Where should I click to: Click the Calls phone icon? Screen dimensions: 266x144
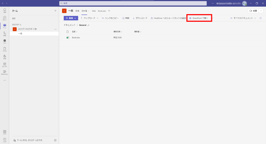click(x=5, y=34)
